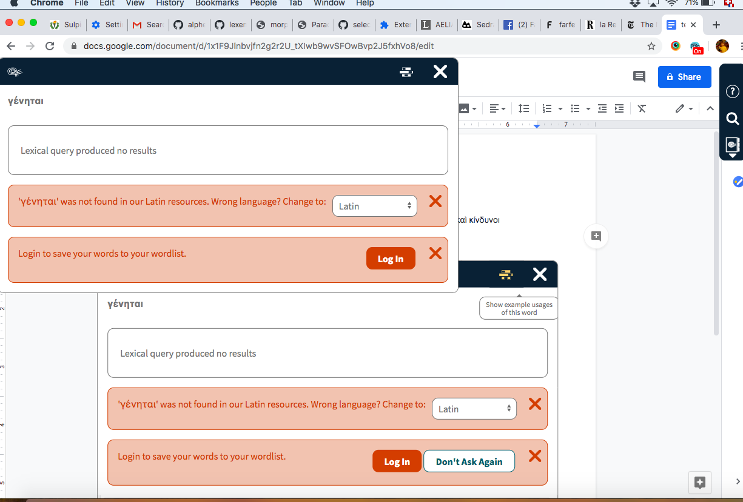
Task: Switch to the Gmail Search browser tab
Action: 147,25
